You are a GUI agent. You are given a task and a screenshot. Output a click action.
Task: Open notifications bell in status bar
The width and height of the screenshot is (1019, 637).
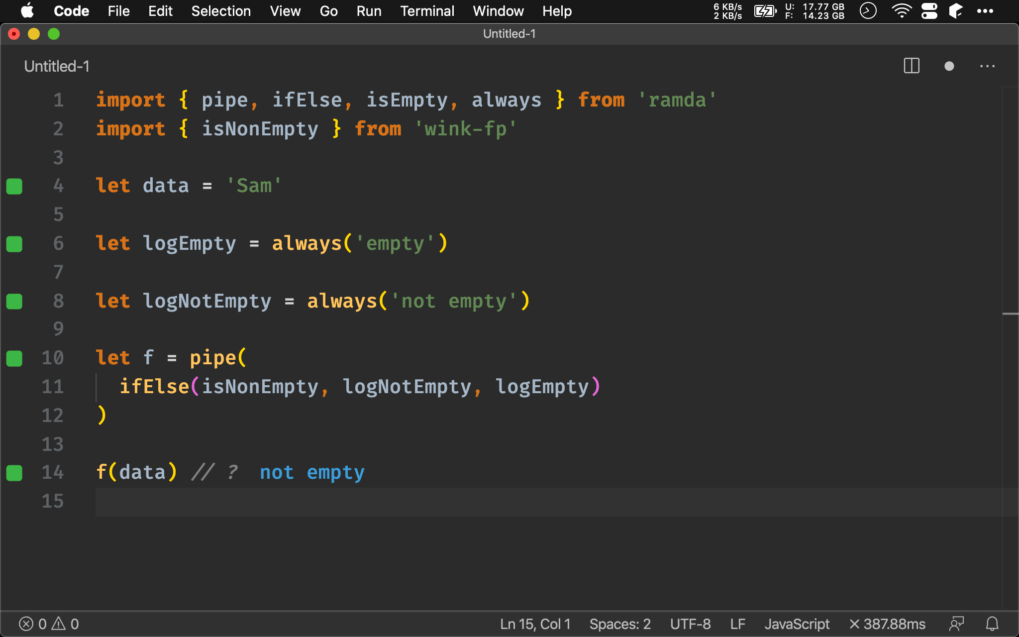click(992, 624)
